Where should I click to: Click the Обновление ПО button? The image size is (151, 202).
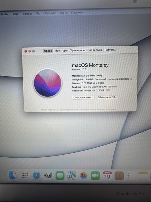tap(107, 97)
